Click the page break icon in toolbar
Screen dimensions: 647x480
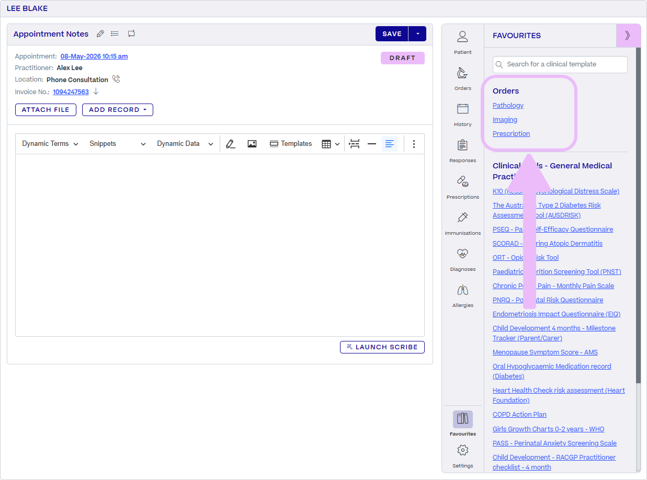coord(355,144)
